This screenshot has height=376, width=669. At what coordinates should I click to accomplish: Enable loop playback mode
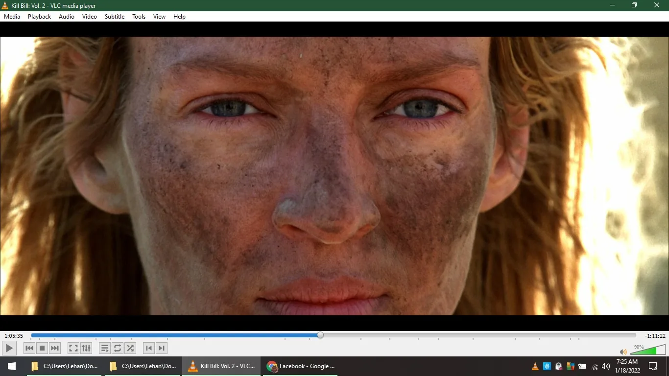click(x=118, y=348)
